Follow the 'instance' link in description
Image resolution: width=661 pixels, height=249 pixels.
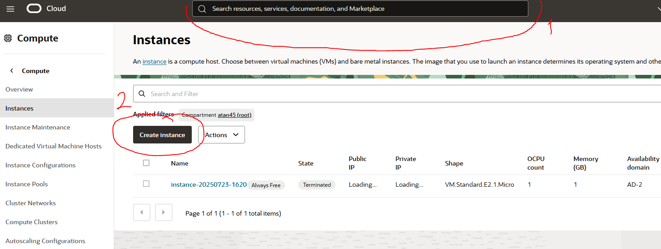[x=154, y=61]
